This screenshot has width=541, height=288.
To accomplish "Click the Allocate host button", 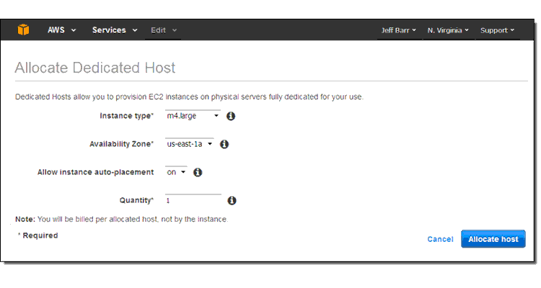I will (493, 239).
